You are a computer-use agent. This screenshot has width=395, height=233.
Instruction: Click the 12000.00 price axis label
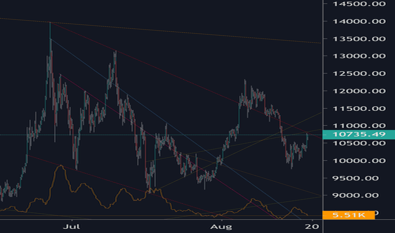pos(359,91)
